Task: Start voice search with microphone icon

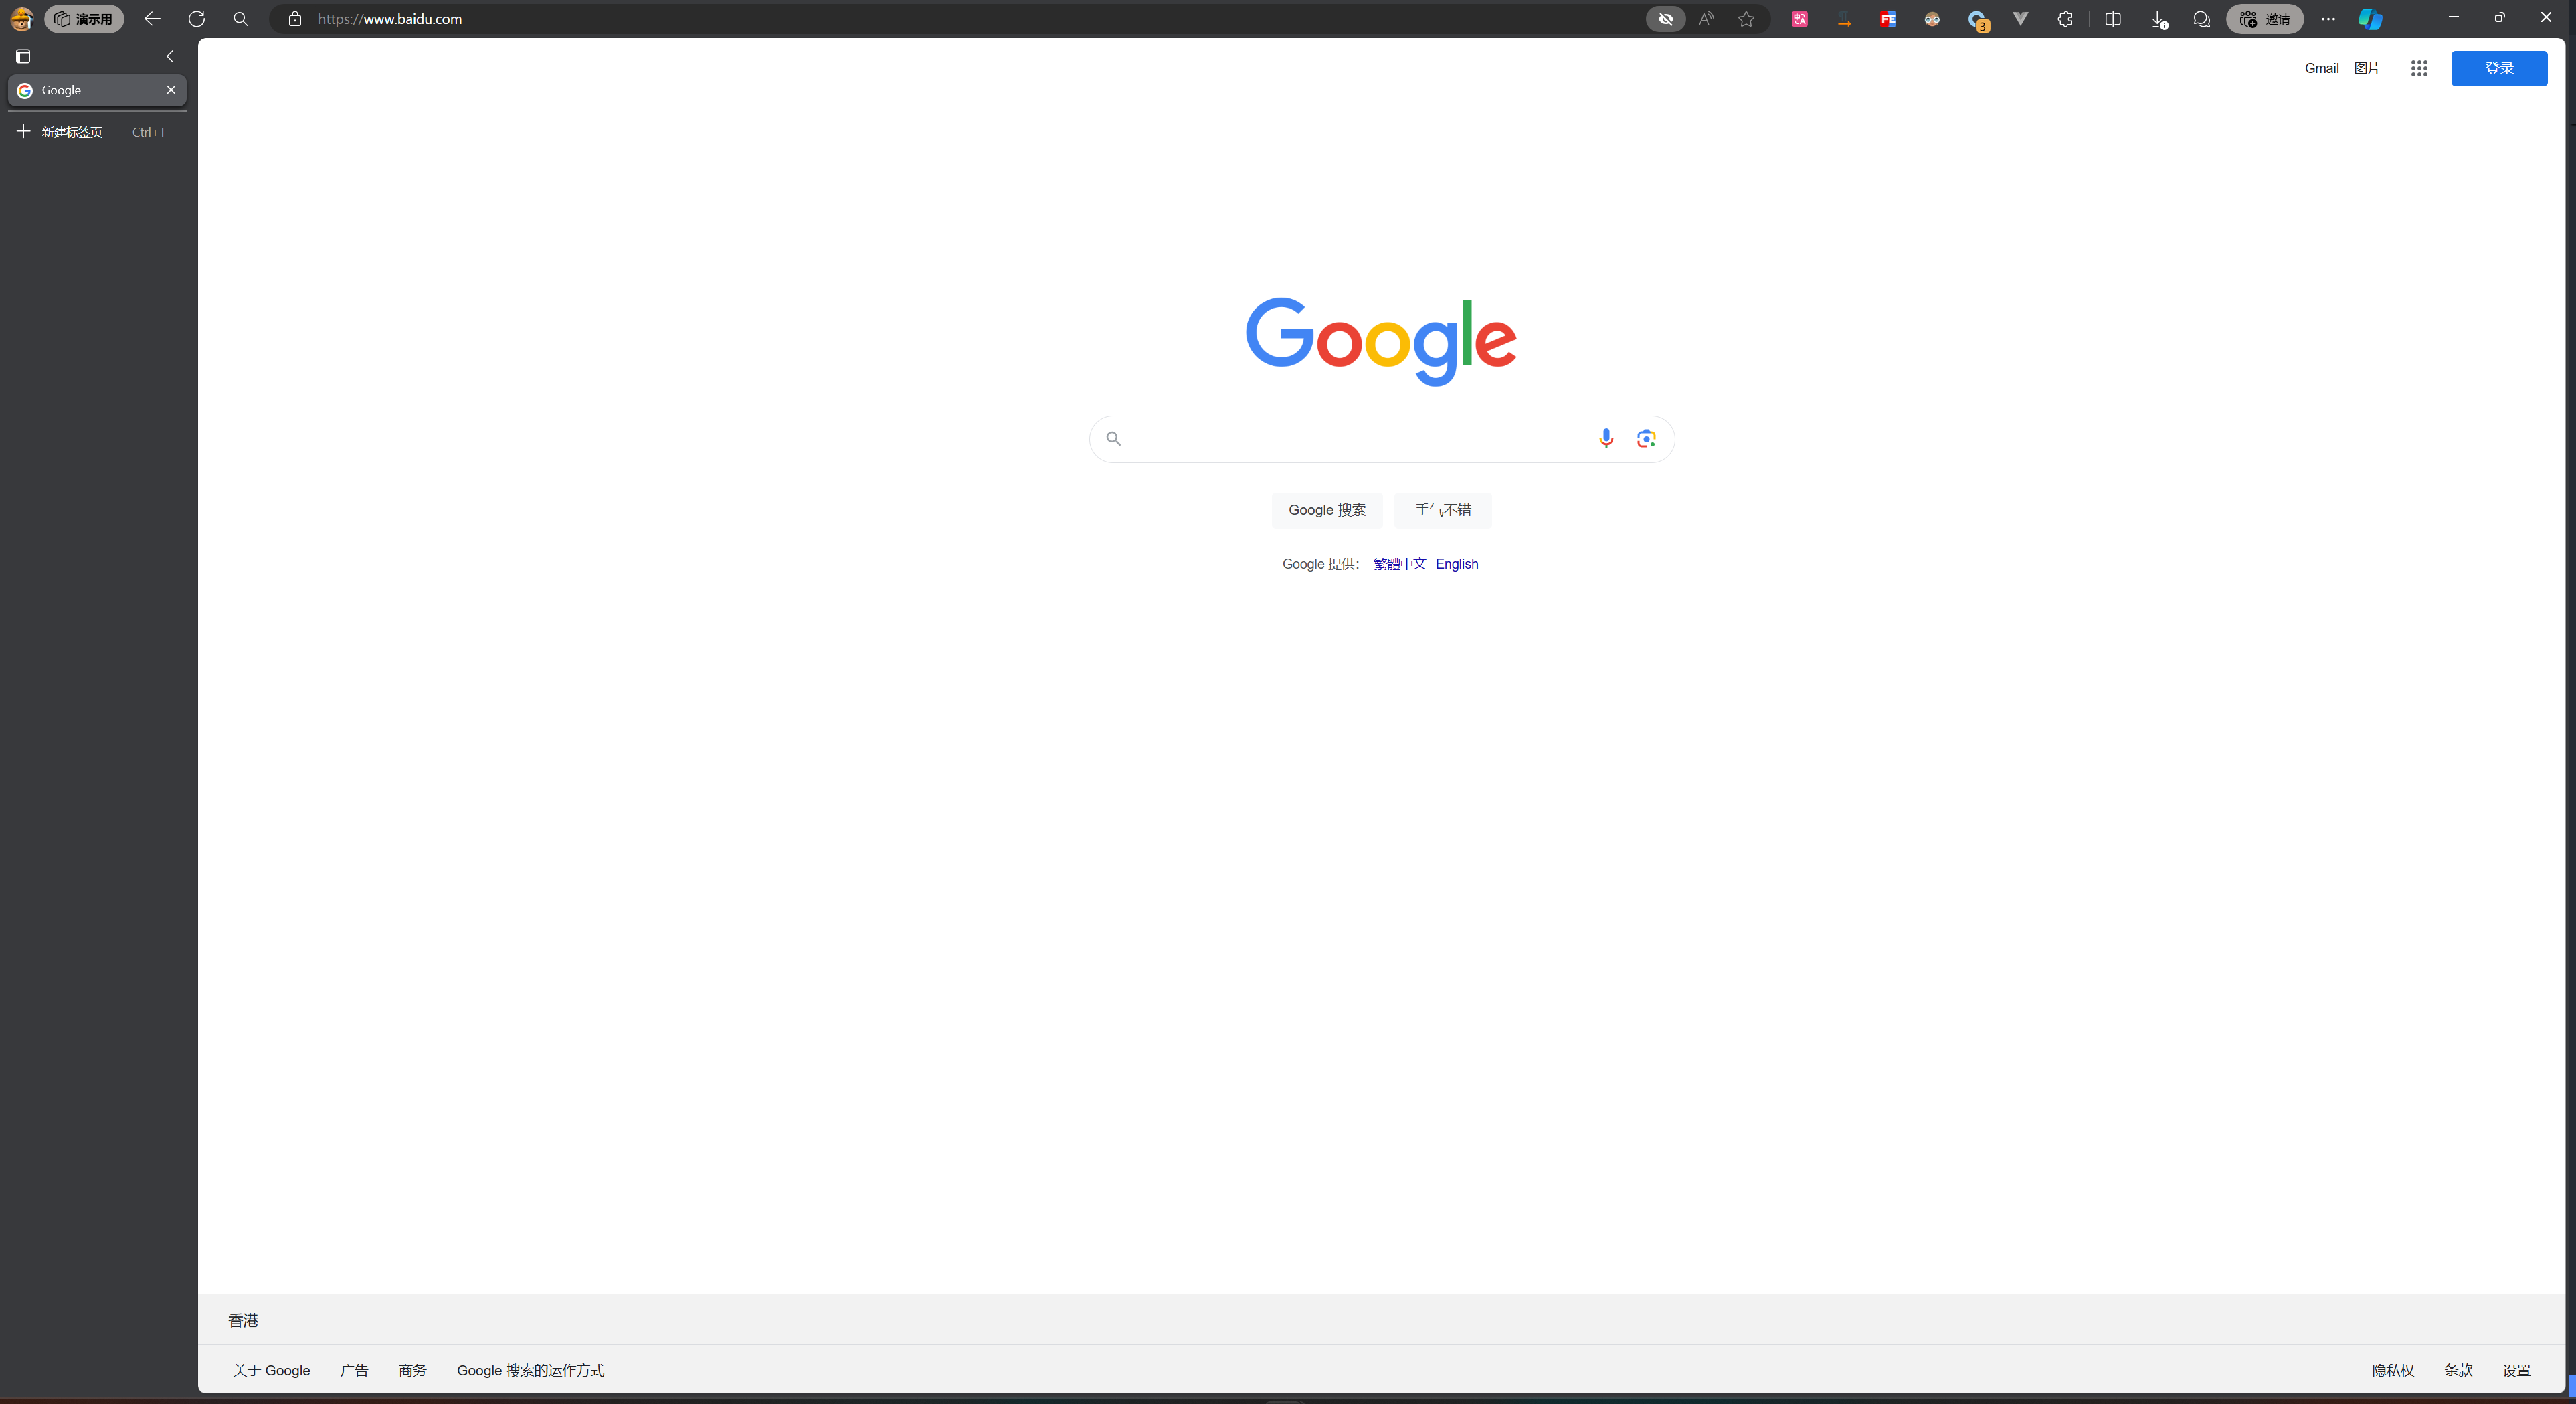Action: [x=1606, y=438]
